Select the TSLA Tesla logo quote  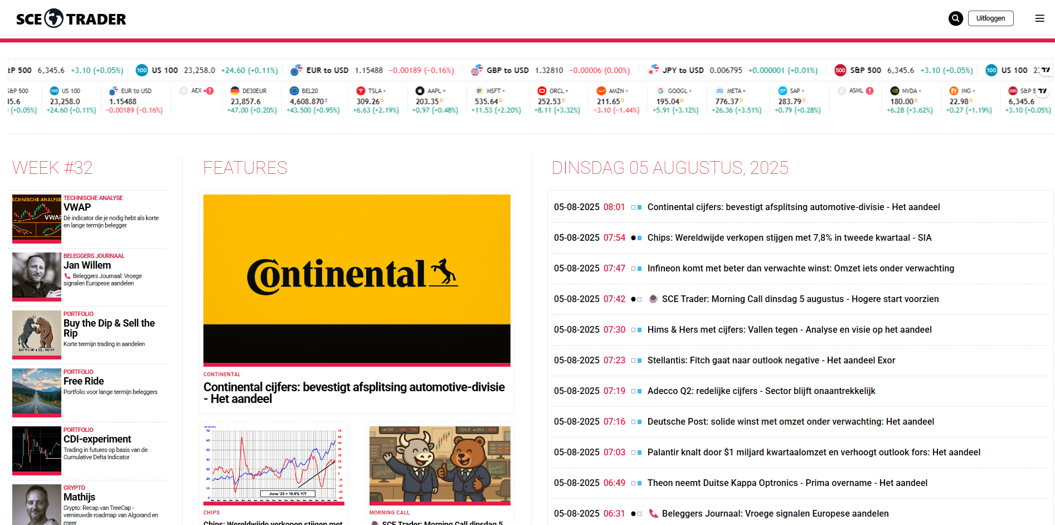click(376, 100)
